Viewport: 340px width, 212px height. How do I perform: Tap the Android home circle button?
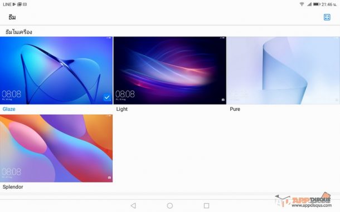pos(170,205)
